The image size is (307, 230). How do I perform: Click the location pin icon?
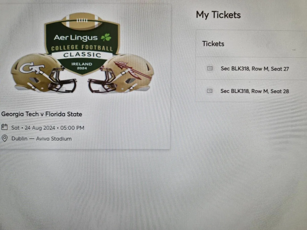[x=4, y=139]
